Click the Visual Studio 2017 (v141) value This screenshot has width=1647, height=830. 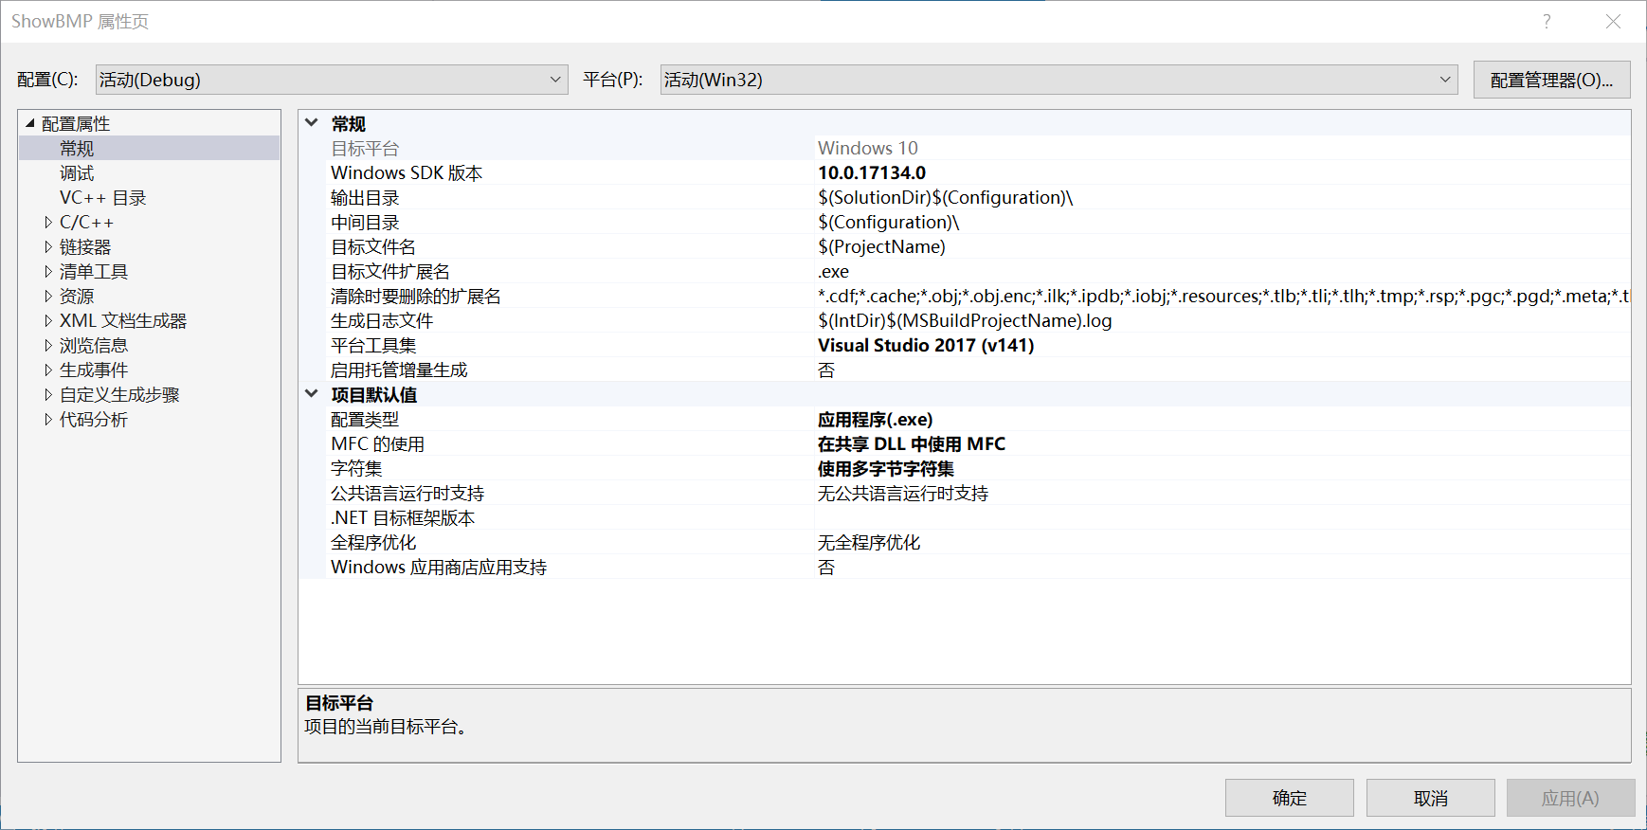point(926,345)
